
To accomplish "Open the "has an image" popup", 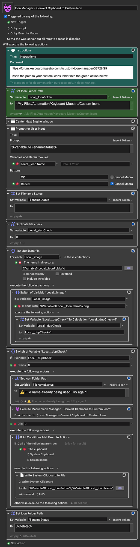I will pos(37,460).
